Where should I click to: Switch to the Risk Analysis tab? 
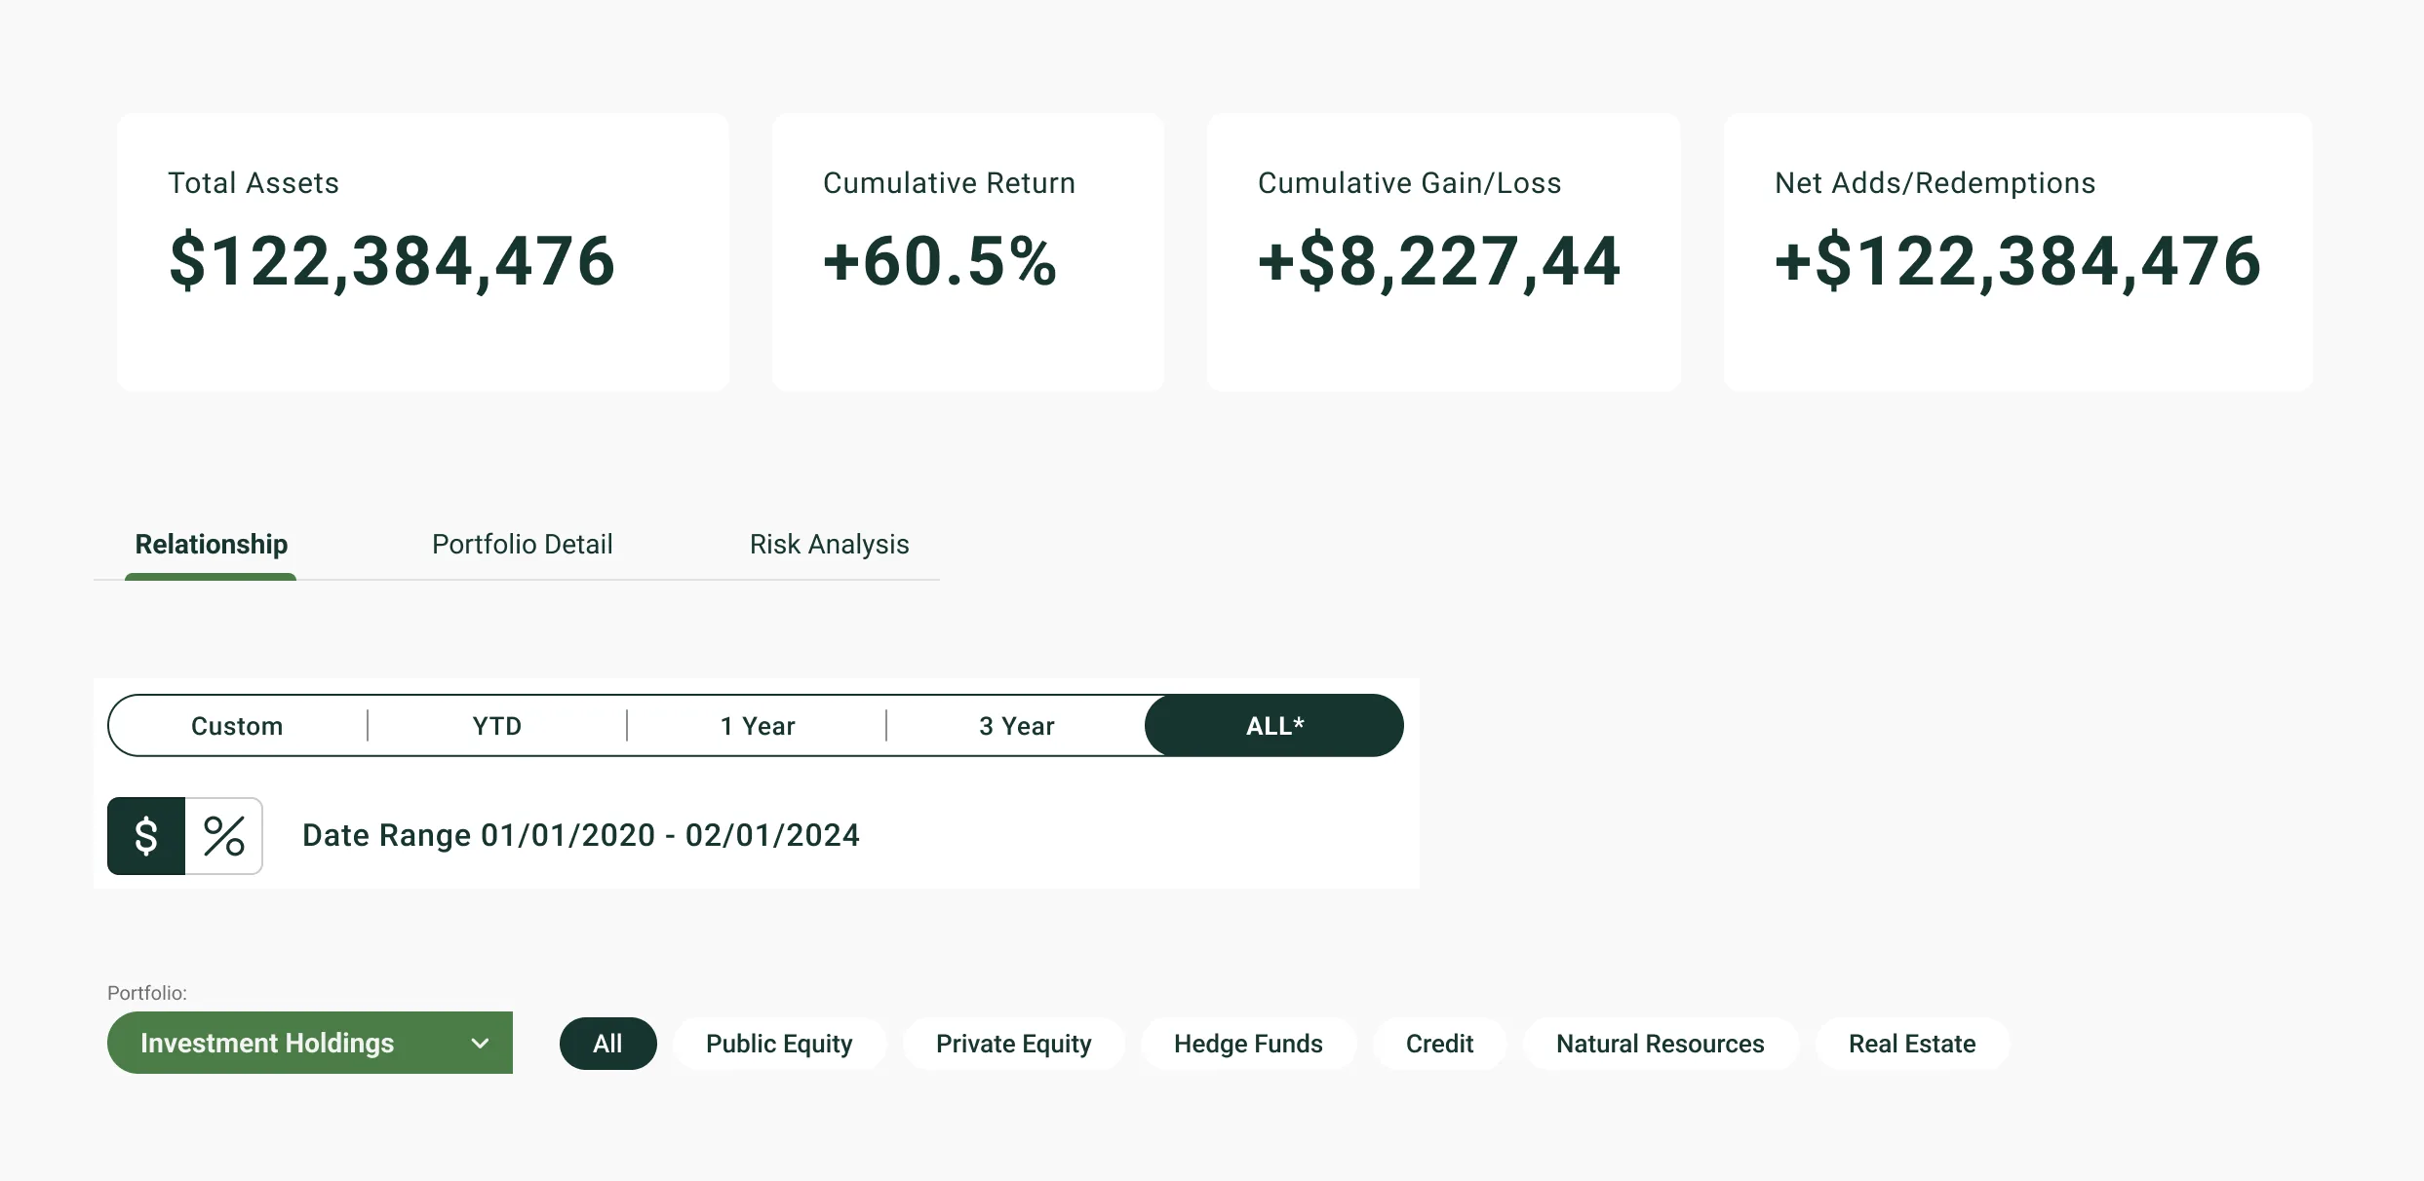[830, 544]
